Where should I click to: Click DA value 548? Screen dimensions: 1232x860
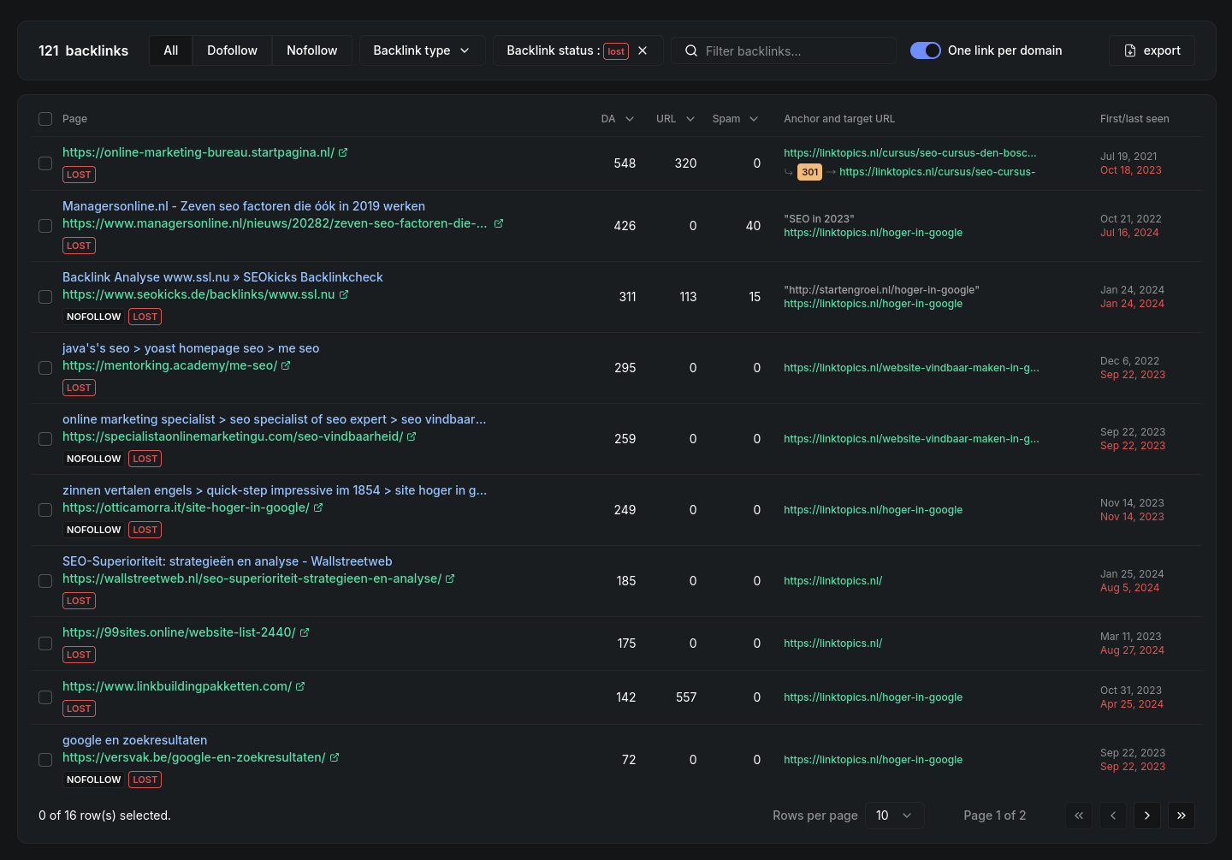tap(625, 163)
